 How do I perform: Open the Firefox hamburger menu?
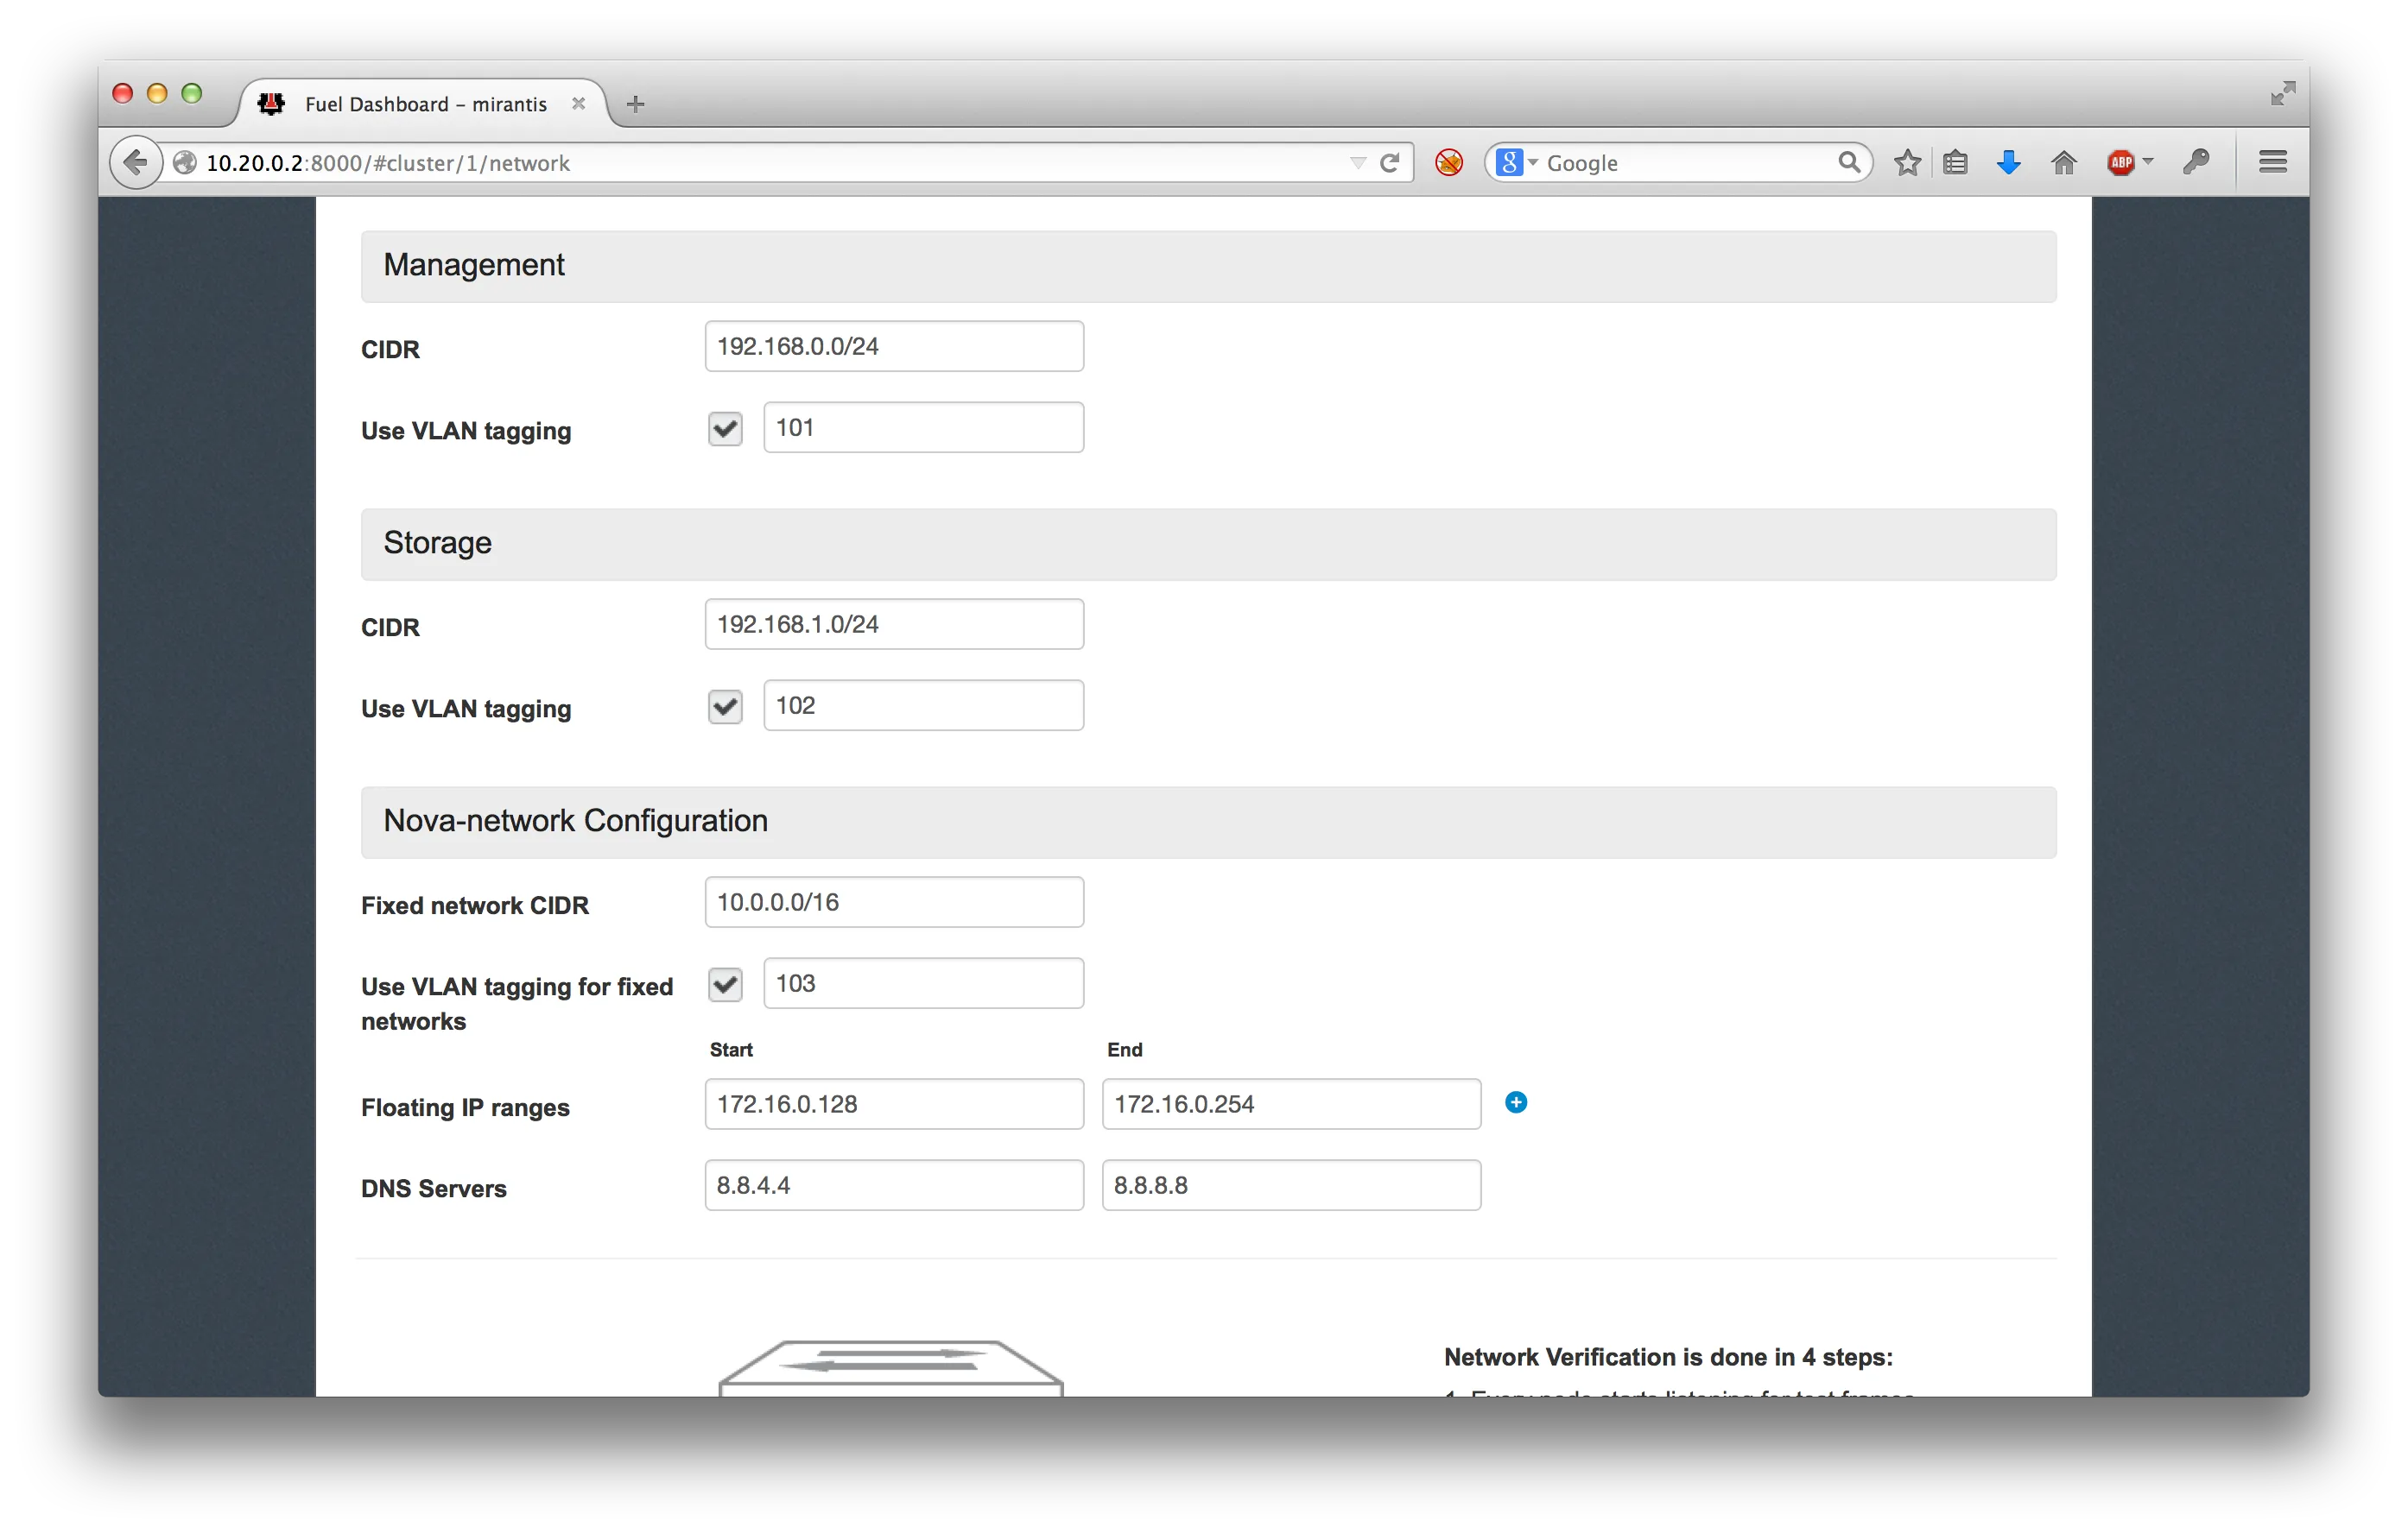[2272, 162]
